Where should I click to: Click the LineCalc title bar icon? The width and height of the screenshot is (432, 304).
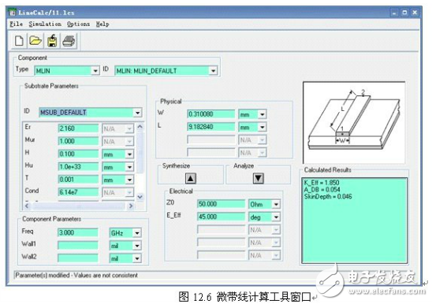click(12, 13)
